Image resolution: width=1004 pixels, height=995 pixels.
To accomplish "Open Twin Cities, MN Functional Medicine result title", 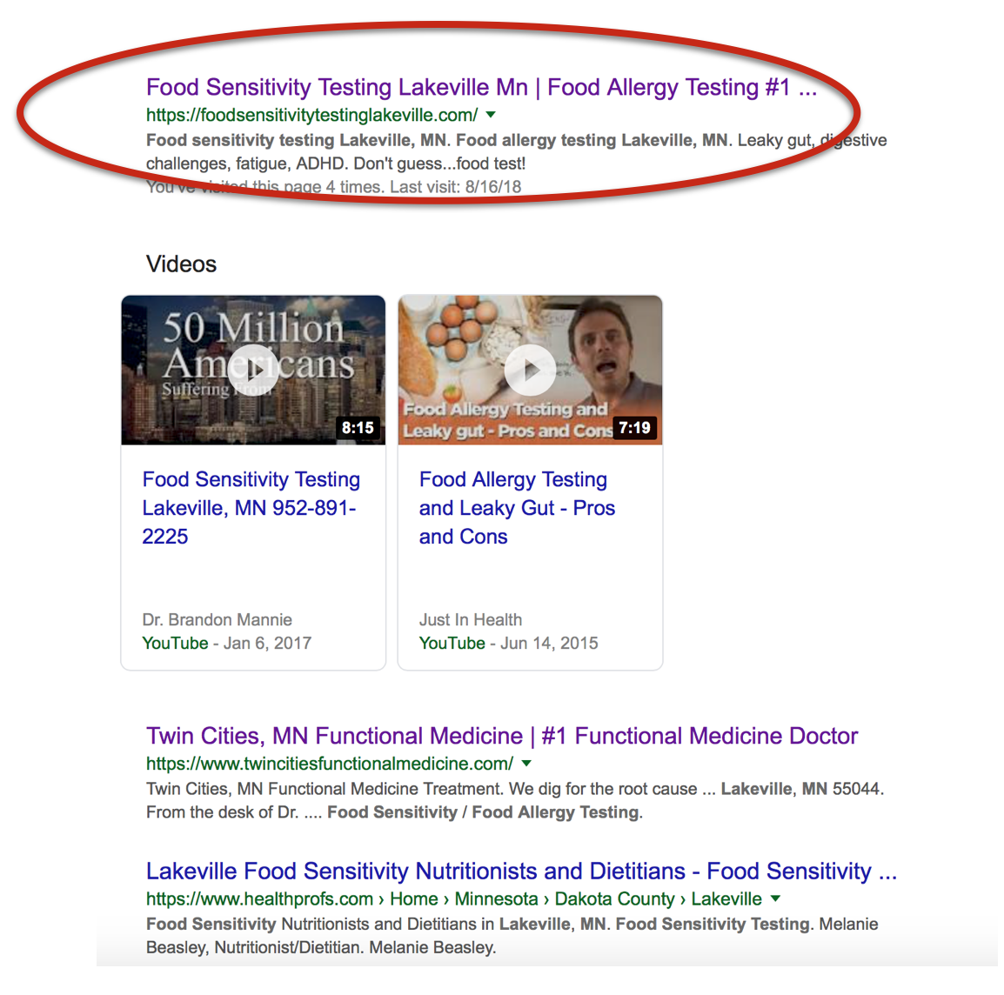I will 502,737.
